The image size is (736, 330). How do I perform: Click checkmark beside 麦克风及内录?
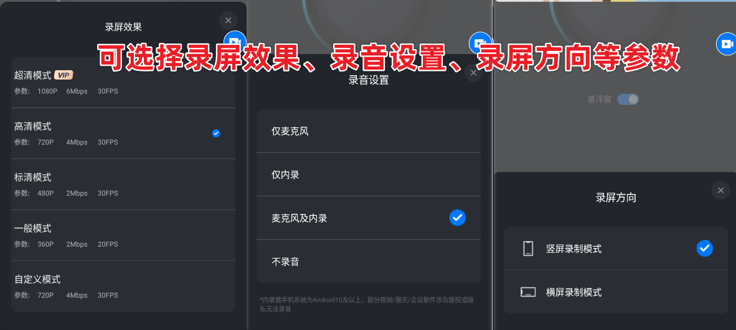[x=457, y=218]
